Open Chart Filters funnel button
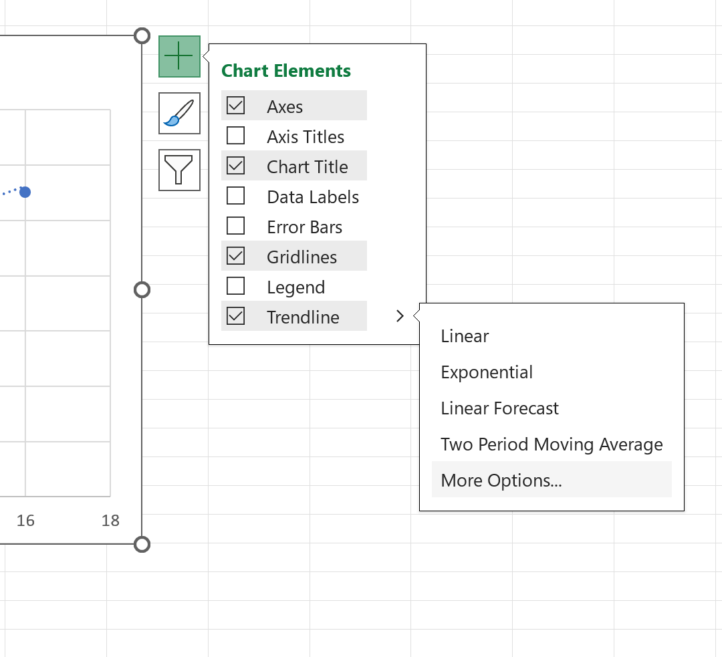Image resolution: width=722 pixels, height=657 pixels. click(x=179, y=170)
